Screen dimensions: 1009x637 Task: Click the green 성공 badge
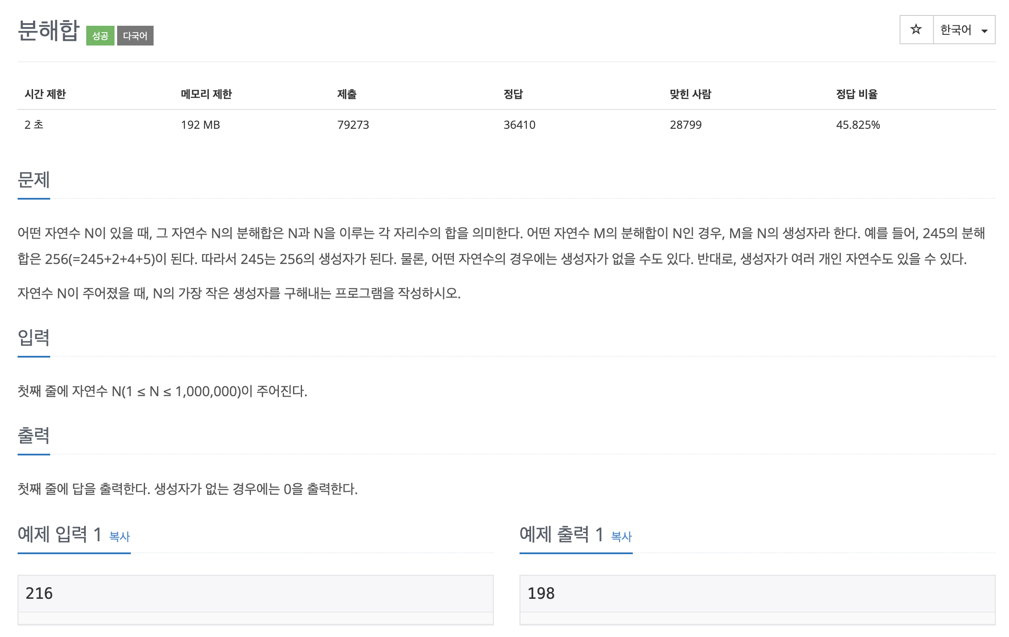100,36
